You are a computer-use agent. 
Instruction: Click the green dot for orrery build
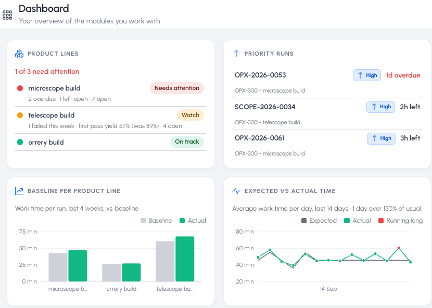(x=20, y=142)
